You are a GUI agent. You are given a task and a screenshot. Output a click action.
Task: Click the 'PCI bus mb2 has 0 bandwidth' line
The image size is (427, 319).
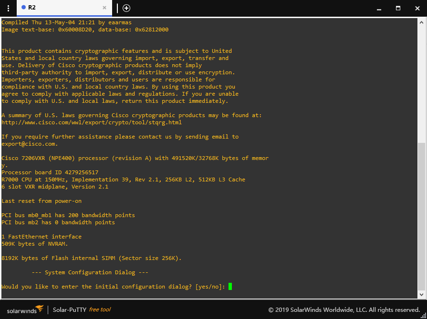coord(58,222)
